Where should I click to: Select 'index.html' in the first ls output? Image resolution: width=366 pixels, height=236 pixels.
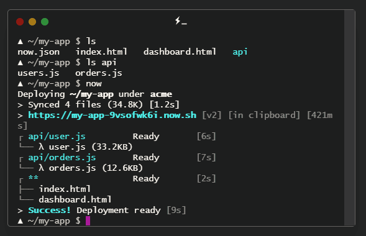(101, 52)
